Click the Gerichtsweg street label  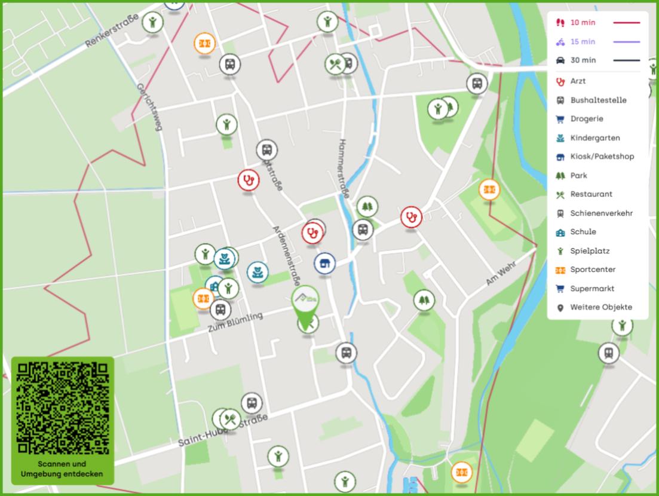coord(149,107)
